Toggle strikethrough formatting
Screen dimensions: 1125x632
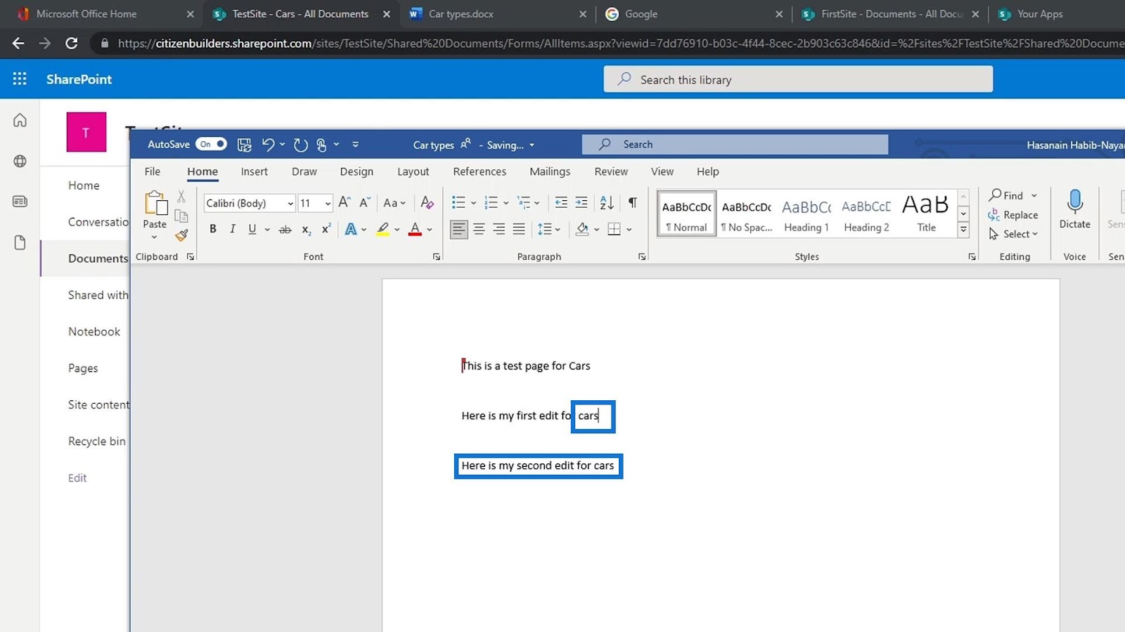pos(285,229)
